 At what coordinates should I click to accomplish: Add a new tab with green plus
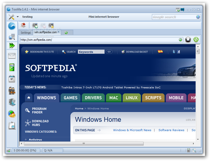tap(66, 33)
